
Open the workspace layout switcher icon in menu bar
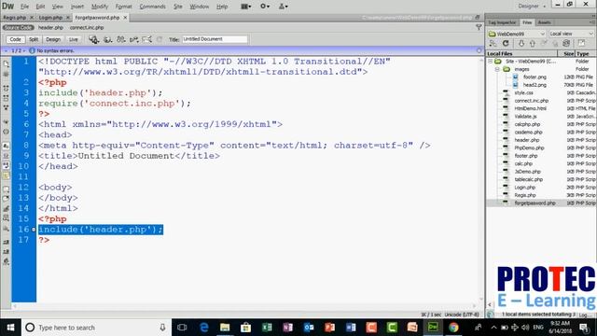(x=245, y=7)
